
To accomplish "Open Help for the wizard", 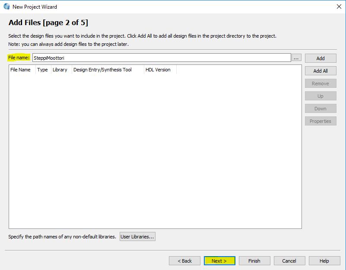I will [x=324, y=261].
